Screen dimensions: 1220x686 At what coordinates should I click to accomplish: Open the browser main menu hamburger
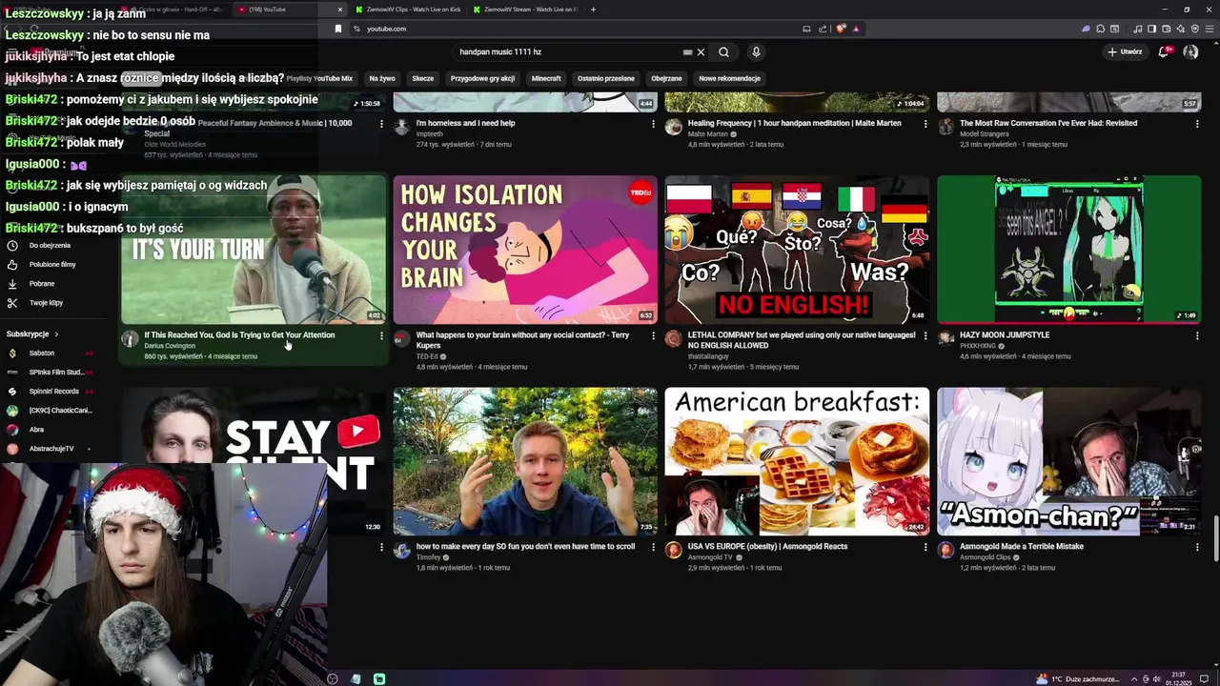point(1209,29)
